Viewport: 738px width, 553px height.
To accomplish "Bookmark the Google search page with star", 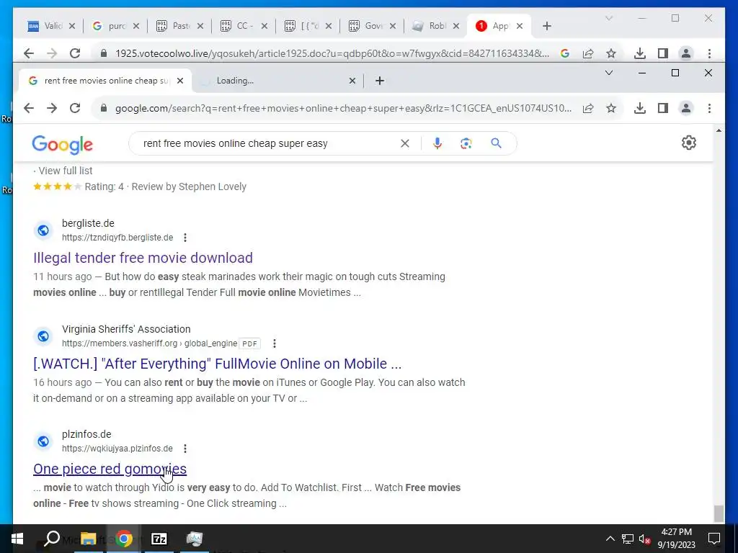I will click(611, 108).
